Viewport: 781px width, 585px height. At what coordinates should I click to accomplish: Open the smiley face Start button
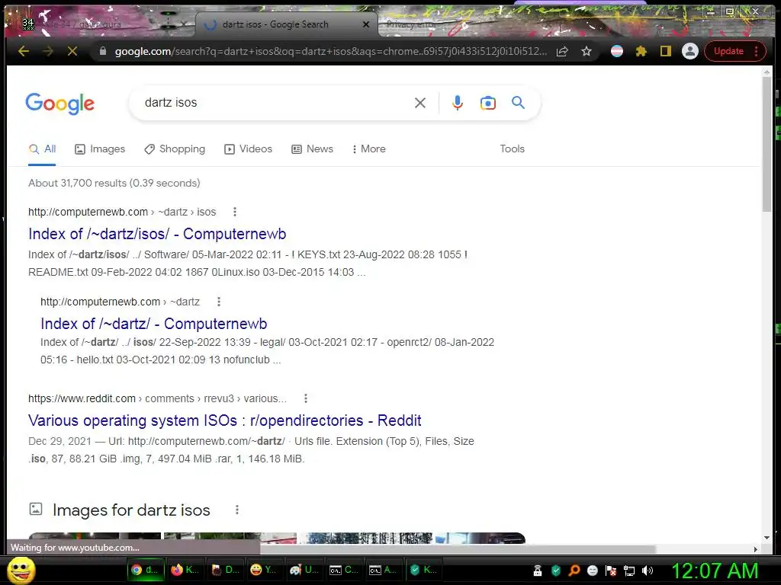point(21,570)
